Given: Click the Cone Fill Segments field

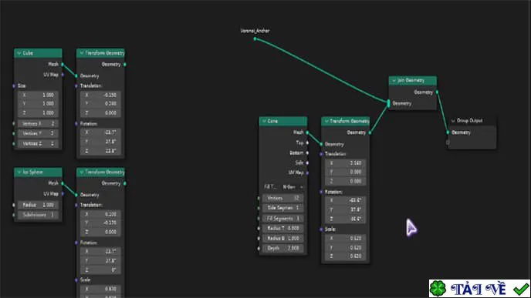Looking at the screenshot, I should click(283, 218).
